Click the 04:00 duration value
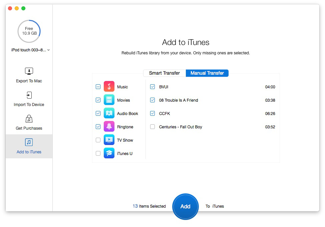The height and width of the screenshot is (227, 325). click(x=270, y=87)
